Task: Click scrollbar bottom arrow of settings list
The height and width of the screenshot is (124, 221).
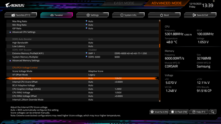Action: pos(160,101)
